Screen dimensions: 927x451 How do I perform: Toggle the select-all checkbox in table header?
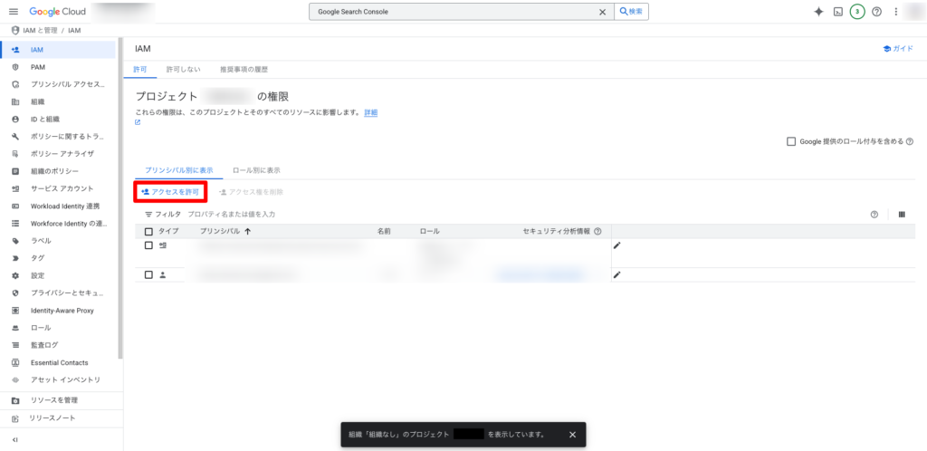(x=148, y=232)
